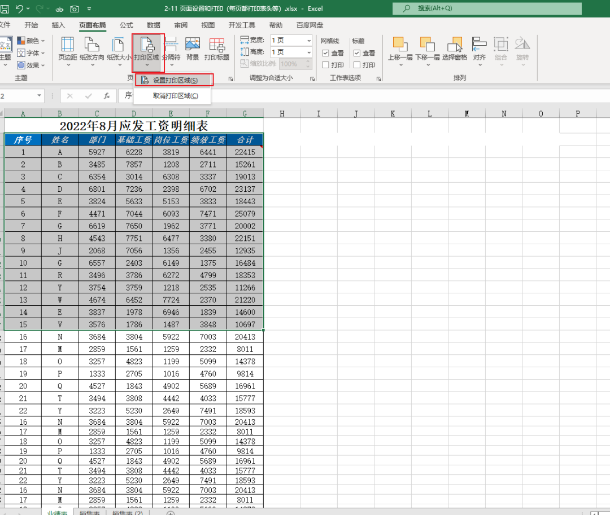Viewport: 610px width, 515px height.
Task: Select column K header
Action: pos(393,113)
